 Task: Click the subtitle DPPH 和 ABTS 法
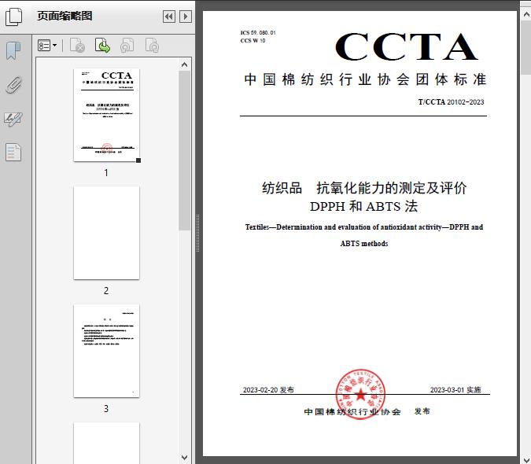click(364, 206)
